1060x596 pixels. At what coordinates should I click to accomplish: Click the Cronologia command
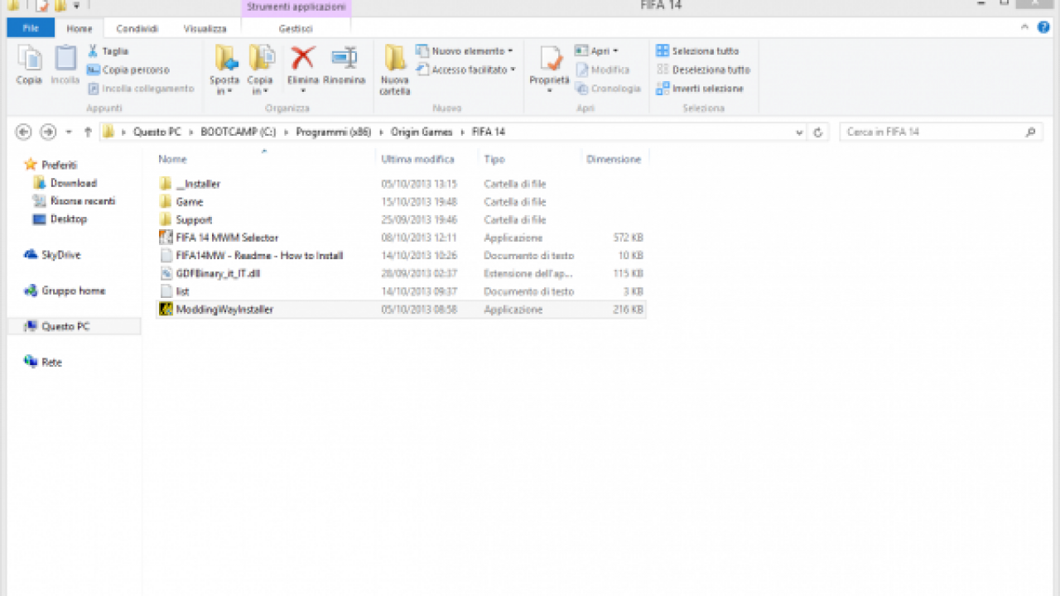point(608,89)
